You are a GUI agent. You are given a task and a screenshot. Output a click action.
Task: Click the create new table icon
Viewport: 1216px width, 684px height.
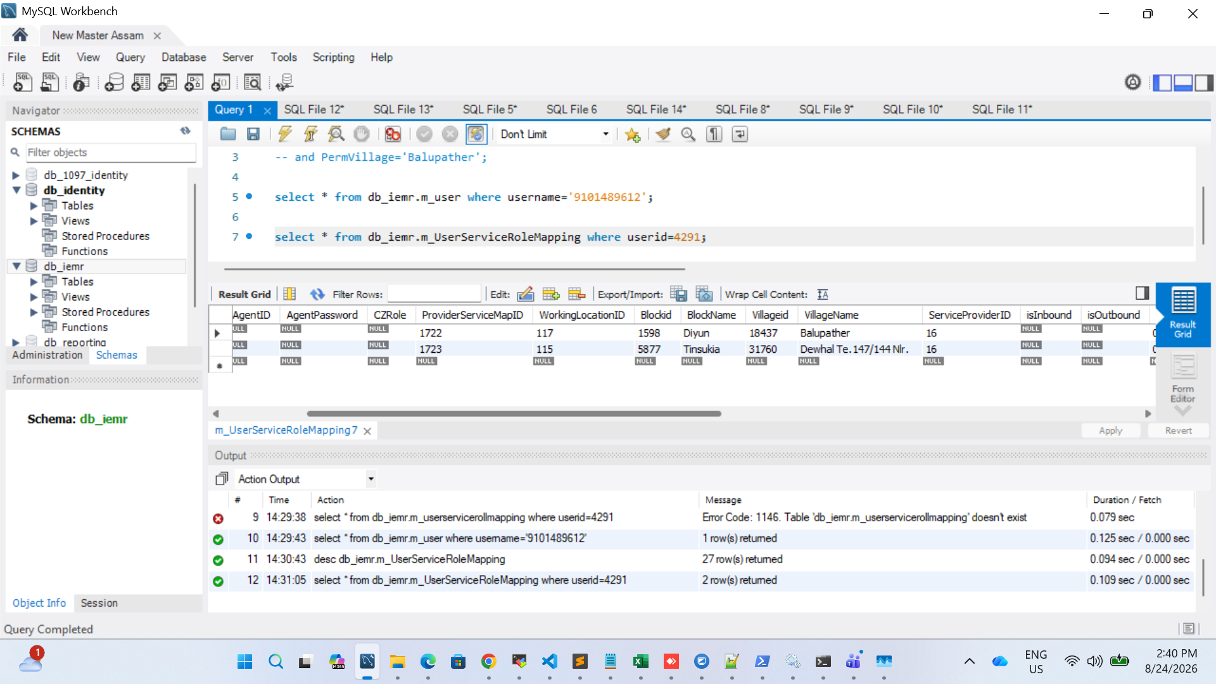(141, 82)
